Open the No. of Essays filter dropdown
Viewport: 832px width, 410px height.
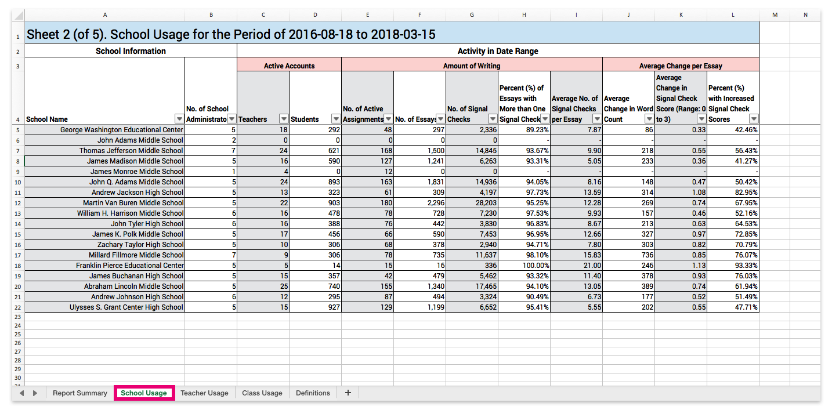[440, 119]
